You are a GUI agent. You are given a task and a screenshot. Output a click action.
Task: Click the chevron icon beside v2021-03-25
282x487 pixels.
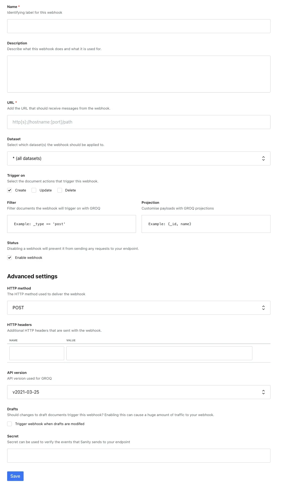(x=263, y=392)
